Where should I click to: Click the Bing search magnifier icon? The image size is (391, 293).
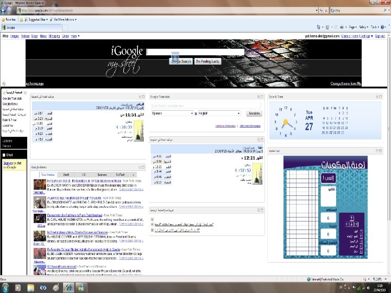pyautogui.click(x=385, y=10)
